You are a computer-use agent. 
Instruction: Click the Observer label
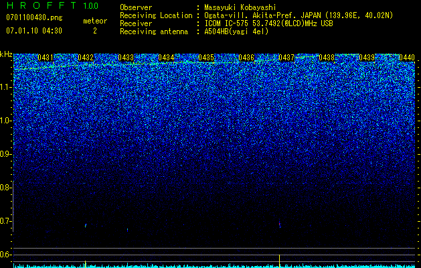(x=136, y=7)
